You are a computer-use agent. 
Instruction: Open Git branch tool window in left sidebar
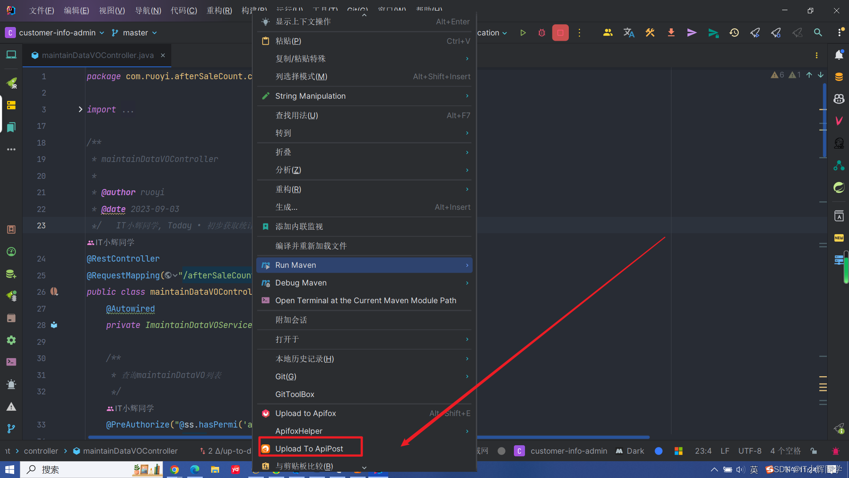(11, 428)
